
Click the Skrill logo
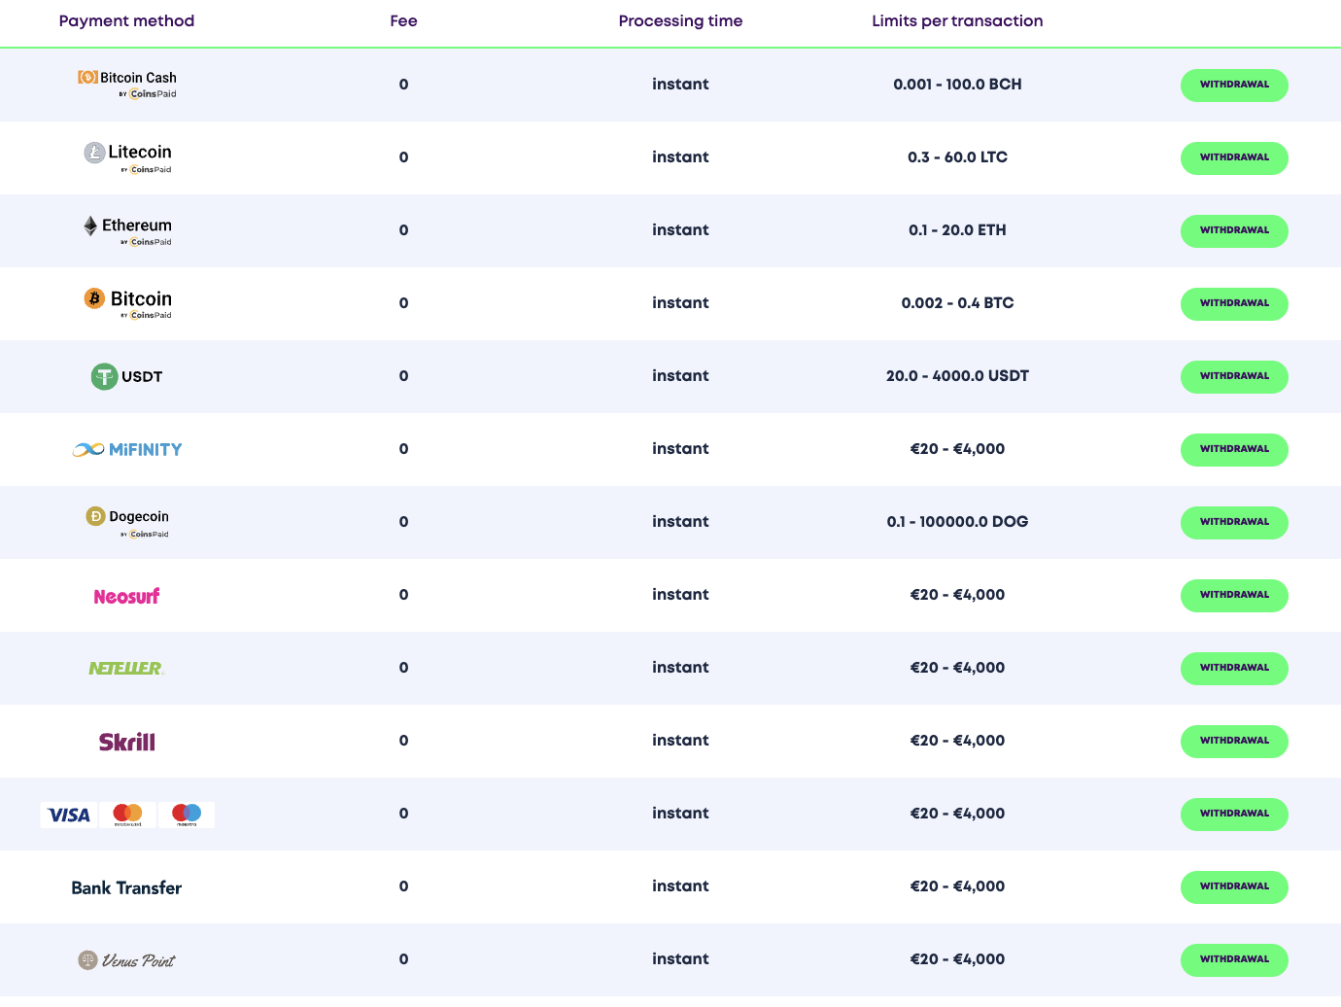127,742
